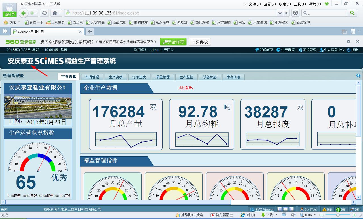Screen dimensions: 363x219
Task: Switch to the 订单进度 tab
Action: (x=139, y=77)
